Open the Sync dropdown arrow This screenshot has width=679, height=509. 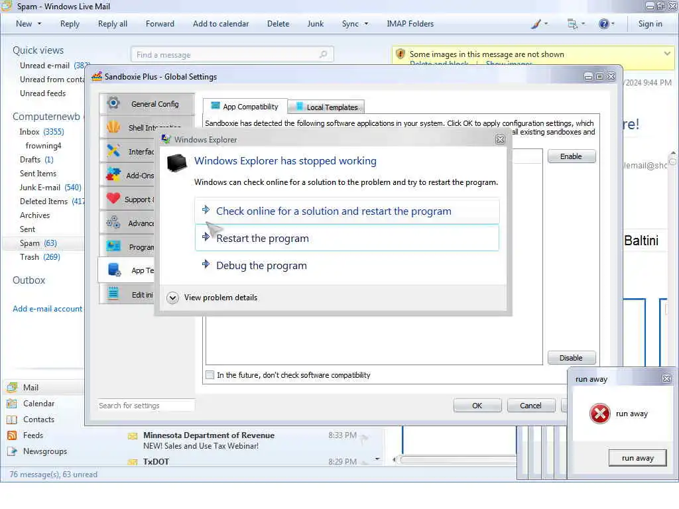click(x=366, y=24)
